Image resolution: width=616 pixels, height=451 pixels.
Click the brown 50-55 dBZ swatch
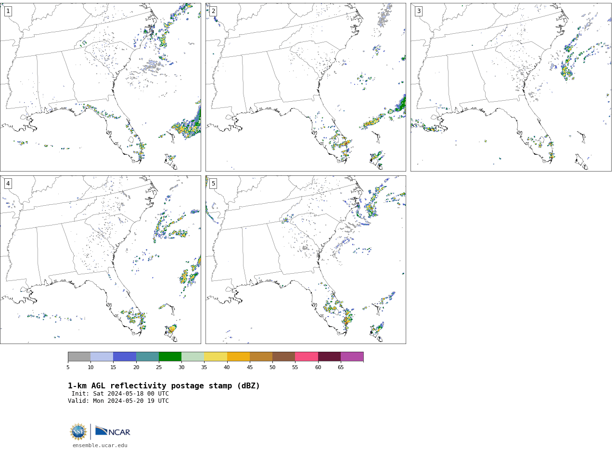[283, 357]
